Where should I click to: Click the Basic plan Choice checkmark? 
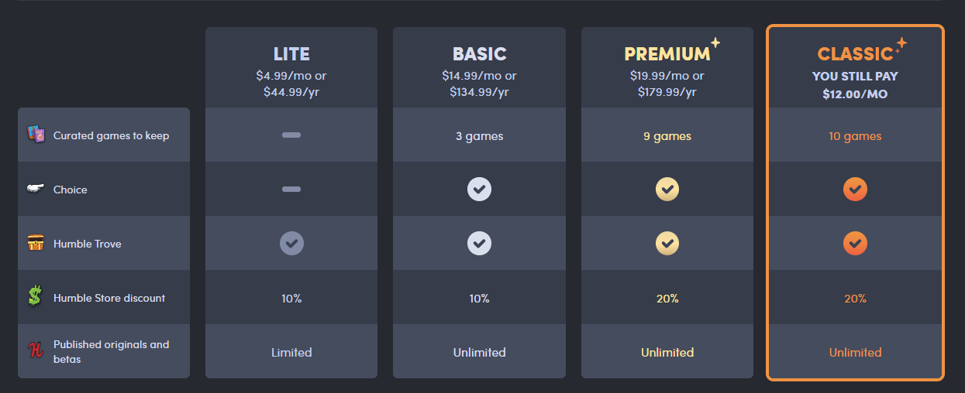[479, 190]
